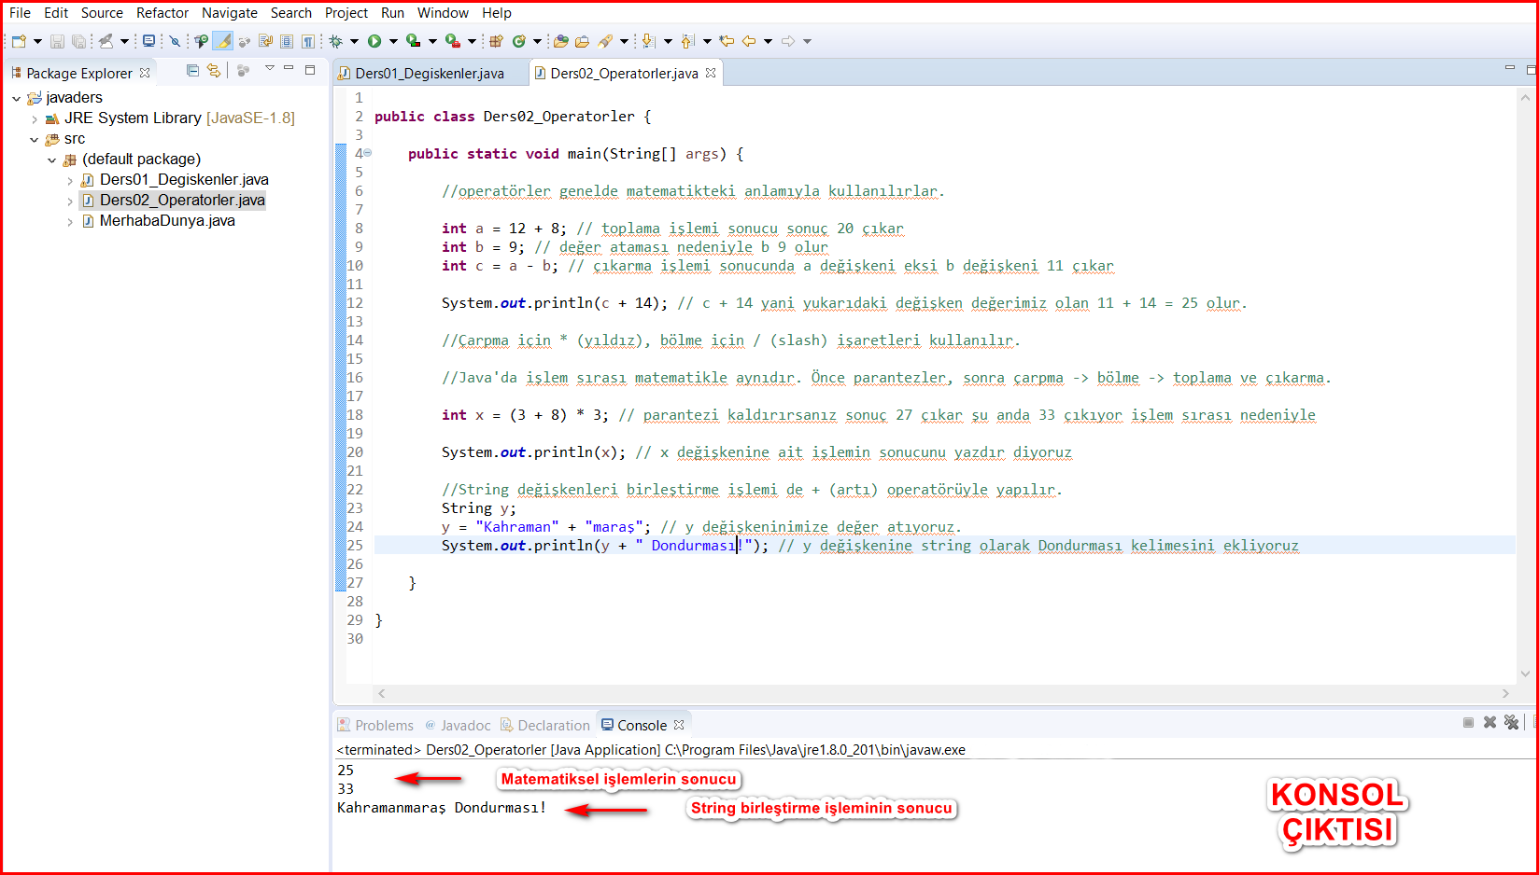The image size is (1539, 875).
Task: Click the Run External Tools icon
Action: (452, 41)
